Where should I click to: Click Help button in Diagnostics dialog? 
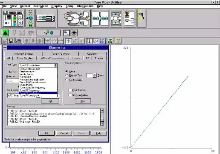click(98, 133)
